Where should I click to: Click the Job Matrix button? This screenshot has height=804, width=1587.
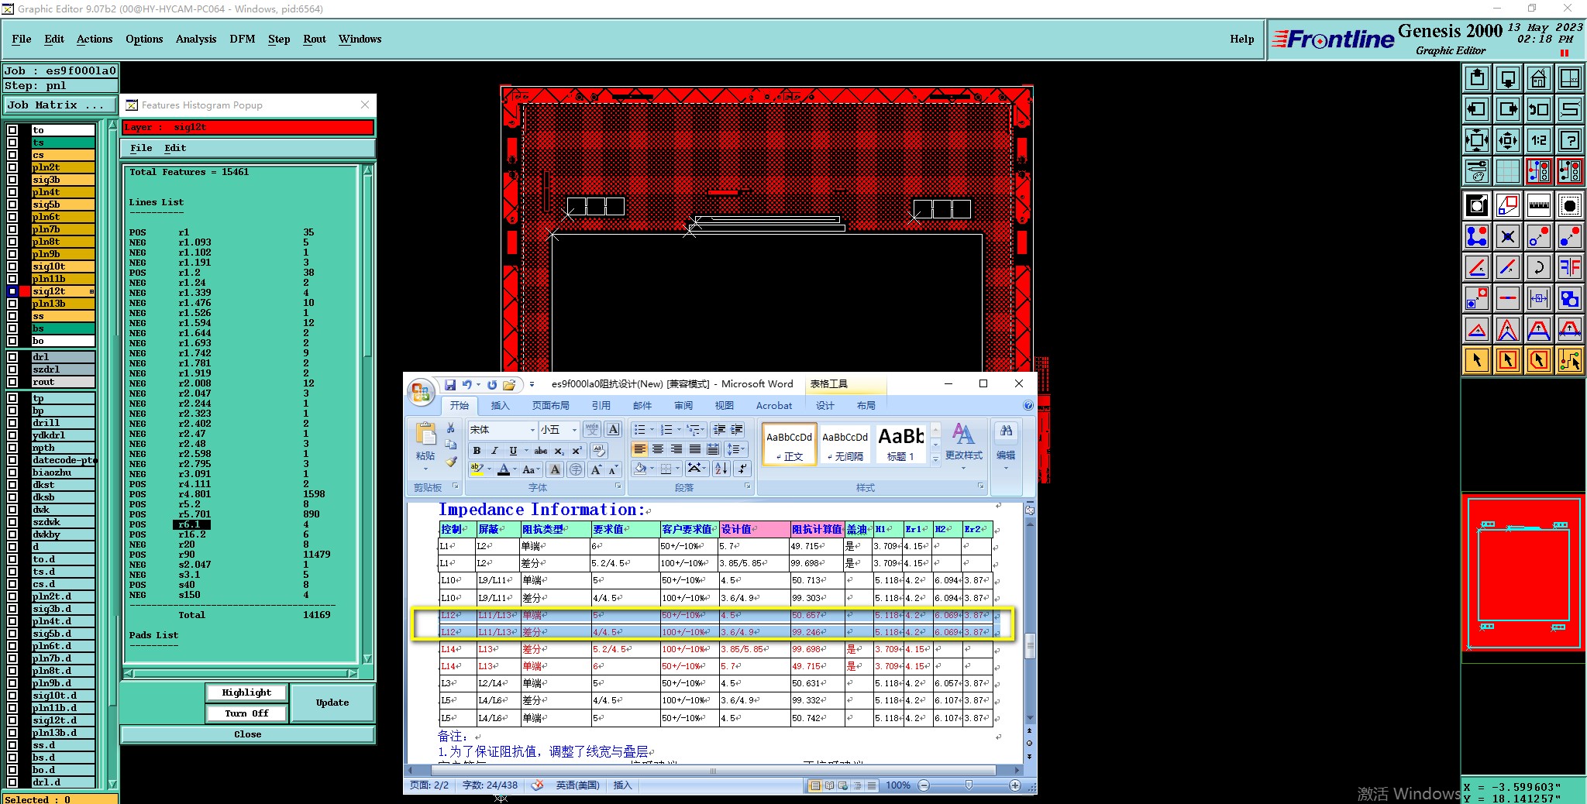point(59,105)
